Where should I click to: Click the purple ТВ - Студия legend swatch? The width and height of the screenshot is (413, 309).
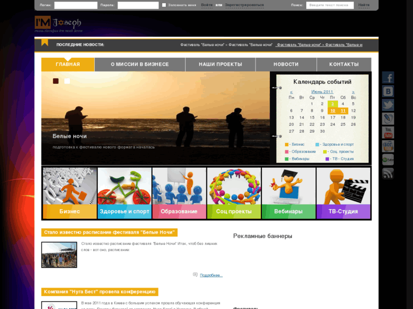(327, 159)
